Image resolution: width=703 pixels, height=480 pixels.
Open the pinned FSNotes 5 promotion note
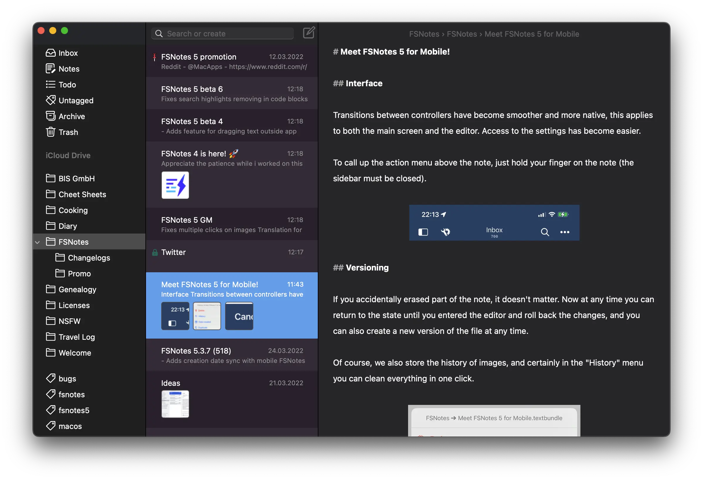coord(232,61)
